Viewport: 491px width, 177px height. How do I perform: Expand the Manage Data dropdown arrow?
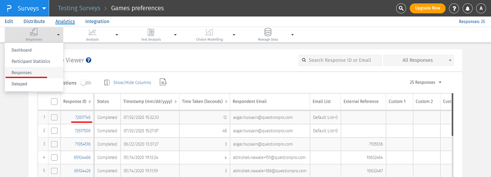tap(292, 35)
